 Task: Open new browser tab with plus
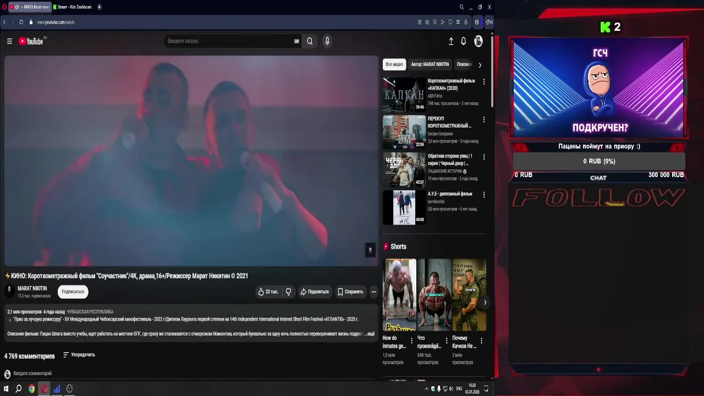click(100, 7)
